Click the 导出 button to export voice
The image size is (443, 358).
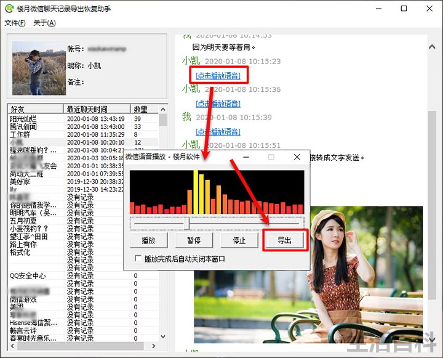284,240
